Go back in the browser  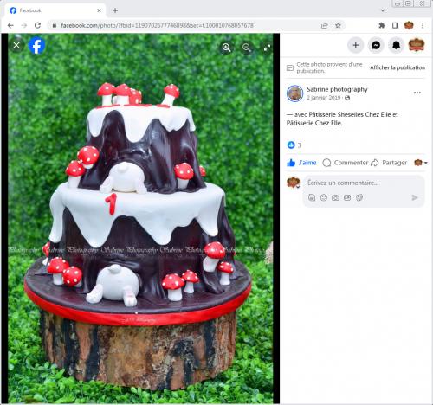click(x=10, y=25)
